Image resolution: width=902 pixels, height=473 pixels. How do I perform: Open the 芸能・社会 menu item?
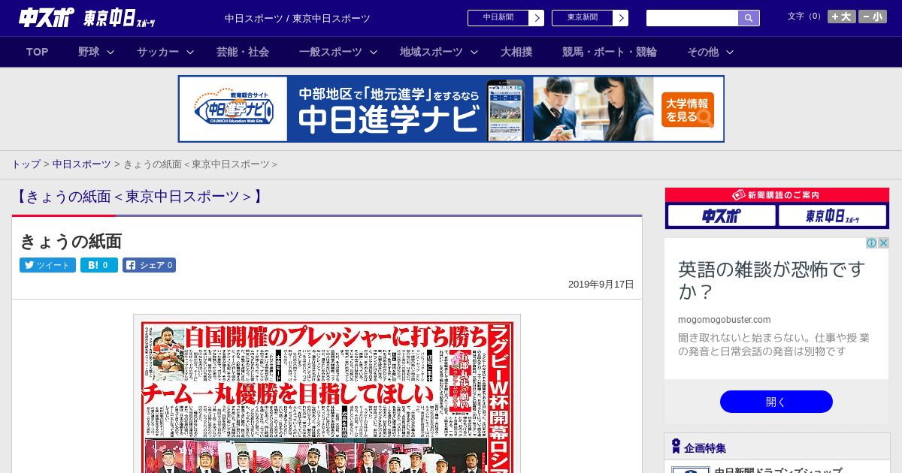243,52
